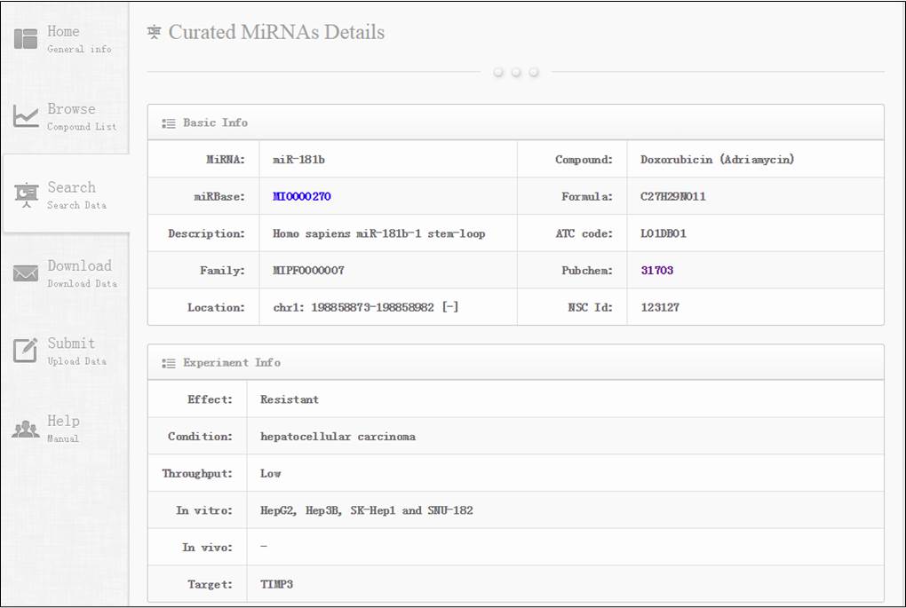The image size is (906, 608).
Task: Click the 'miRBase:' field label
Action: point(219,196)
